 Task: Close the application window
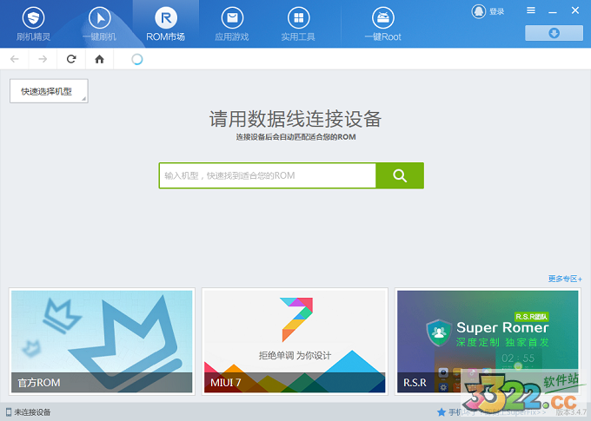[575, 10]
